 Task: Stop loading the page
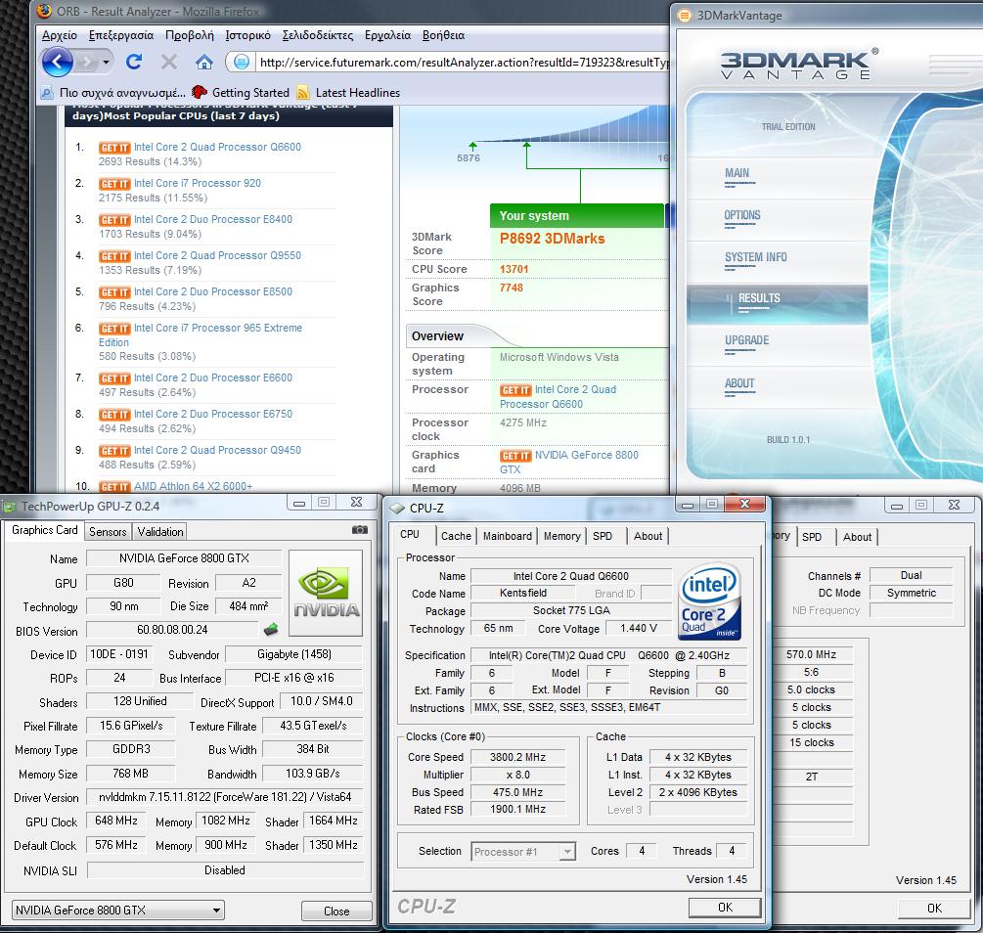[168, 62]
